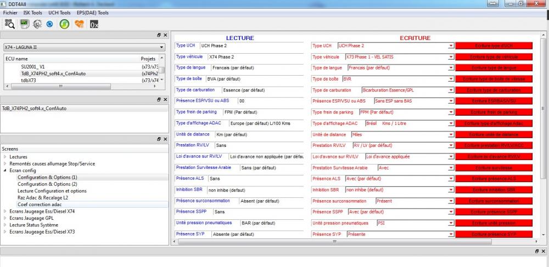
Task: Open Type de boîte BVR dropdown
Action: click(x=451, y=79)
